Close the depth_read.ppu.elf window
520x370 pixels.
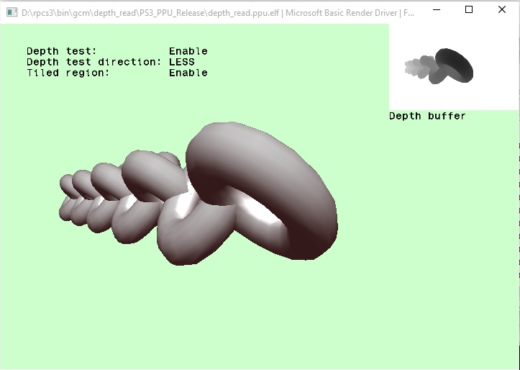(x=502, y=9)
